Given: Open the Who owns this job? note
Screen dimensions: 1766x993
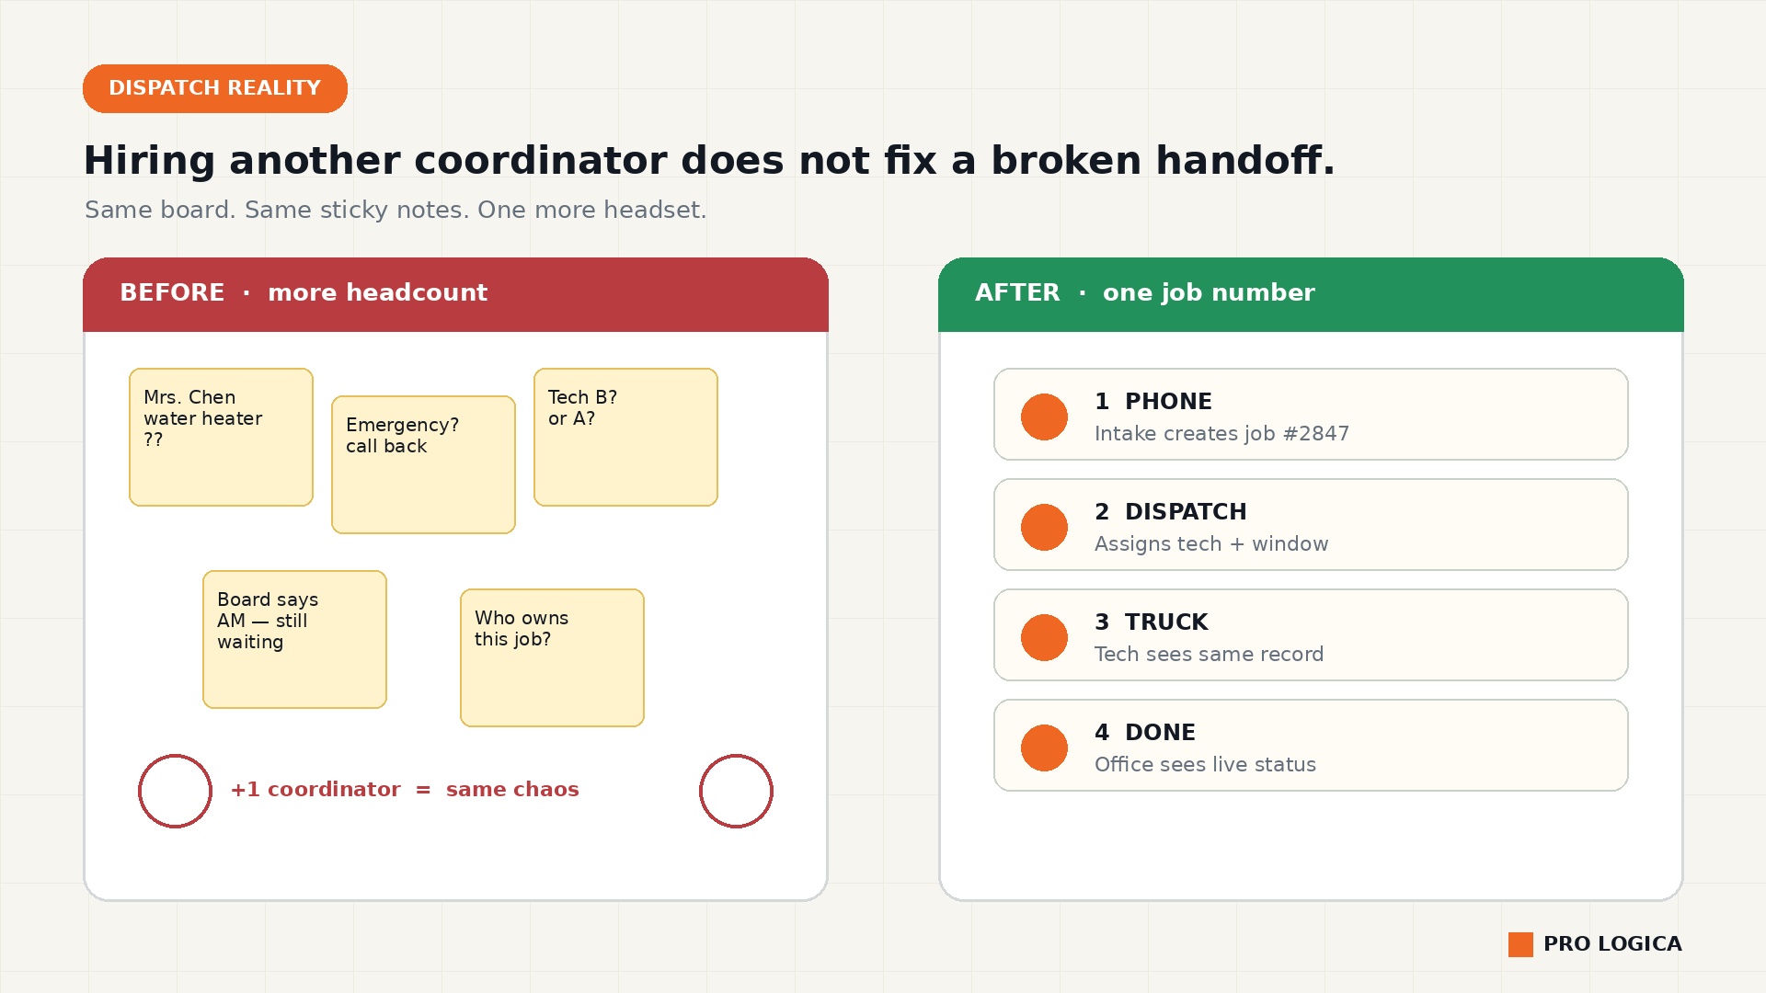Looking at the screenshot, I should pos(552,657).
